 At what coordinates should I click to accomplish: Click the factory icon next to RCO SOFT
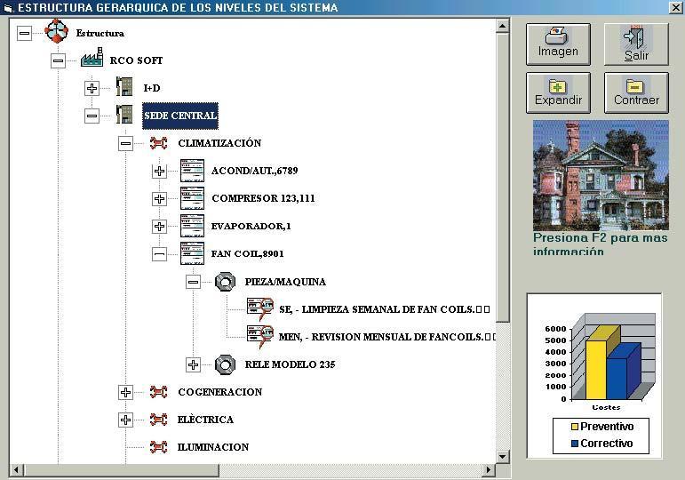click(x=92, y=60)
